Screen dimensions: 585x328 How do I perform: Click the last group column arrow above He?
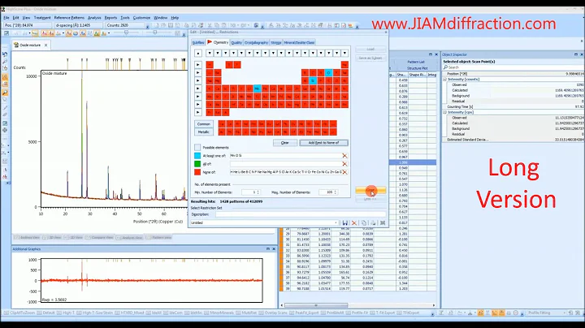click(x=344, y=54)
